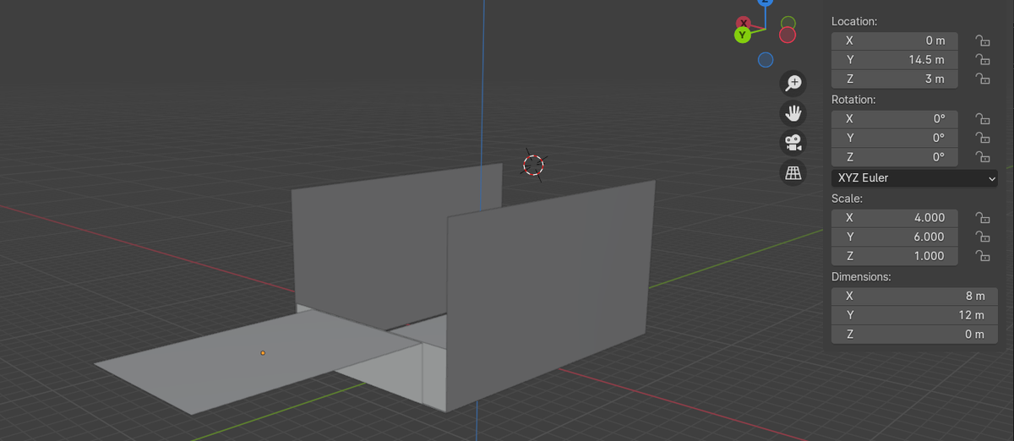Click the Location Y field showing 14.5 m
The width and height of the screenshot is (1014, 441).
(894, 60)
